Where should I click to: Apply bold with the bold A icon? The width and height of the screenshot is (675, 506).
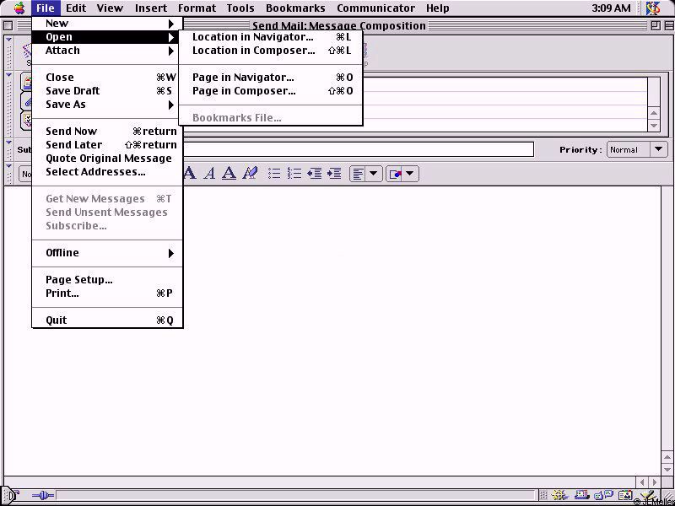point(189,174)
